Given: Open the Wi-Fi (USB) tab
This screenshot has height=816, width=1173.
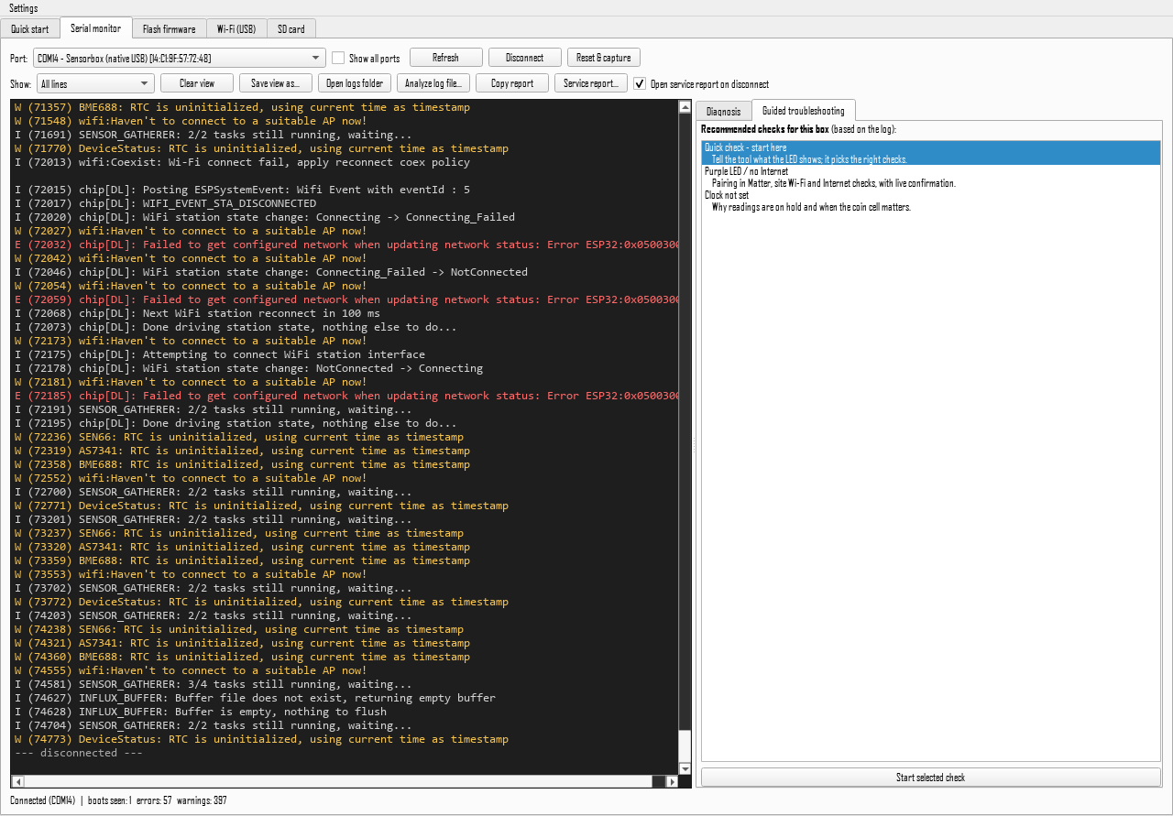Looking at the screenshot, I should pos(236,29).
